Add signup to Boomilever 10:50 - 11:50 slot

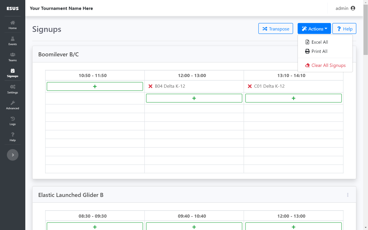pos(95,87)
